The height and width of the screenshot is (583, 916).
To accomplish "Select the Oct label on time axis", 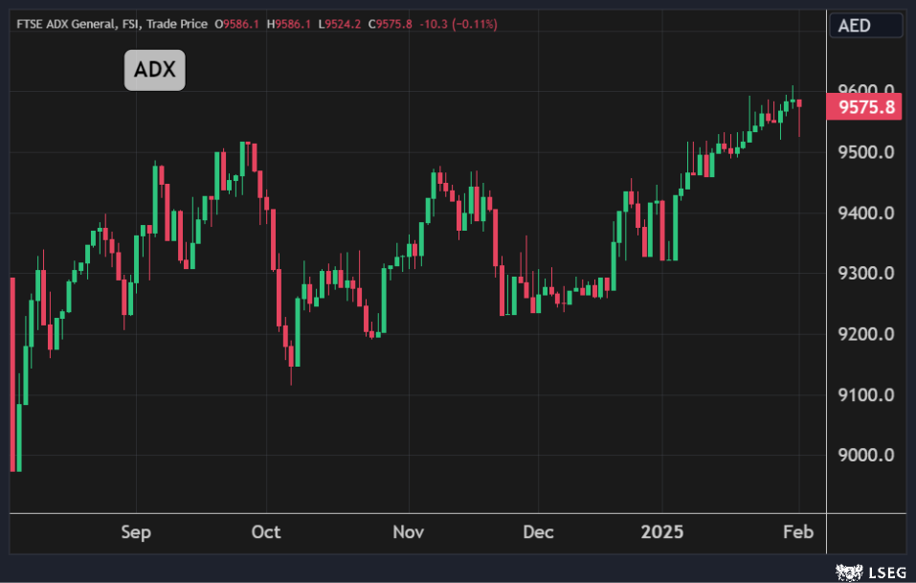I will [266, 531].
